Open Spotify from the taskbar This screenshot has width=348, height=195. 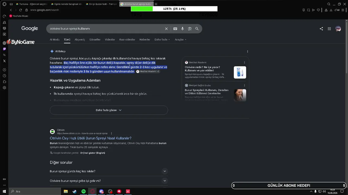click(x=83, y=191)
